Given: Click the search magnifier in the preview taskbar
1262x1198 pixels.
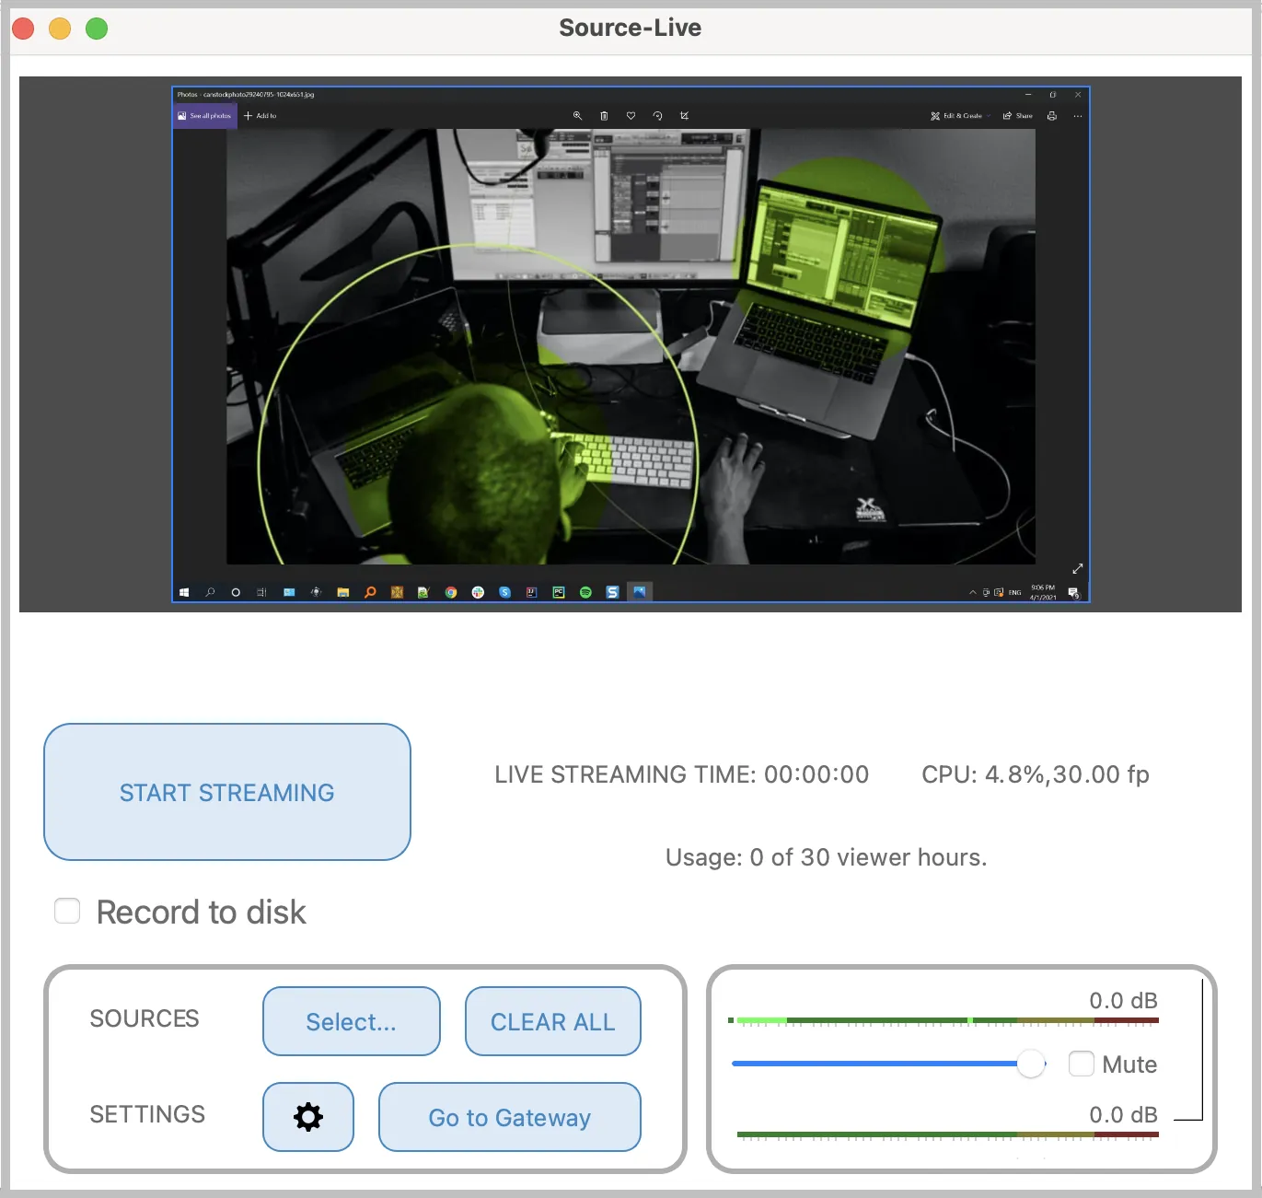Looking at the screenshot, I should click(210, 592).
